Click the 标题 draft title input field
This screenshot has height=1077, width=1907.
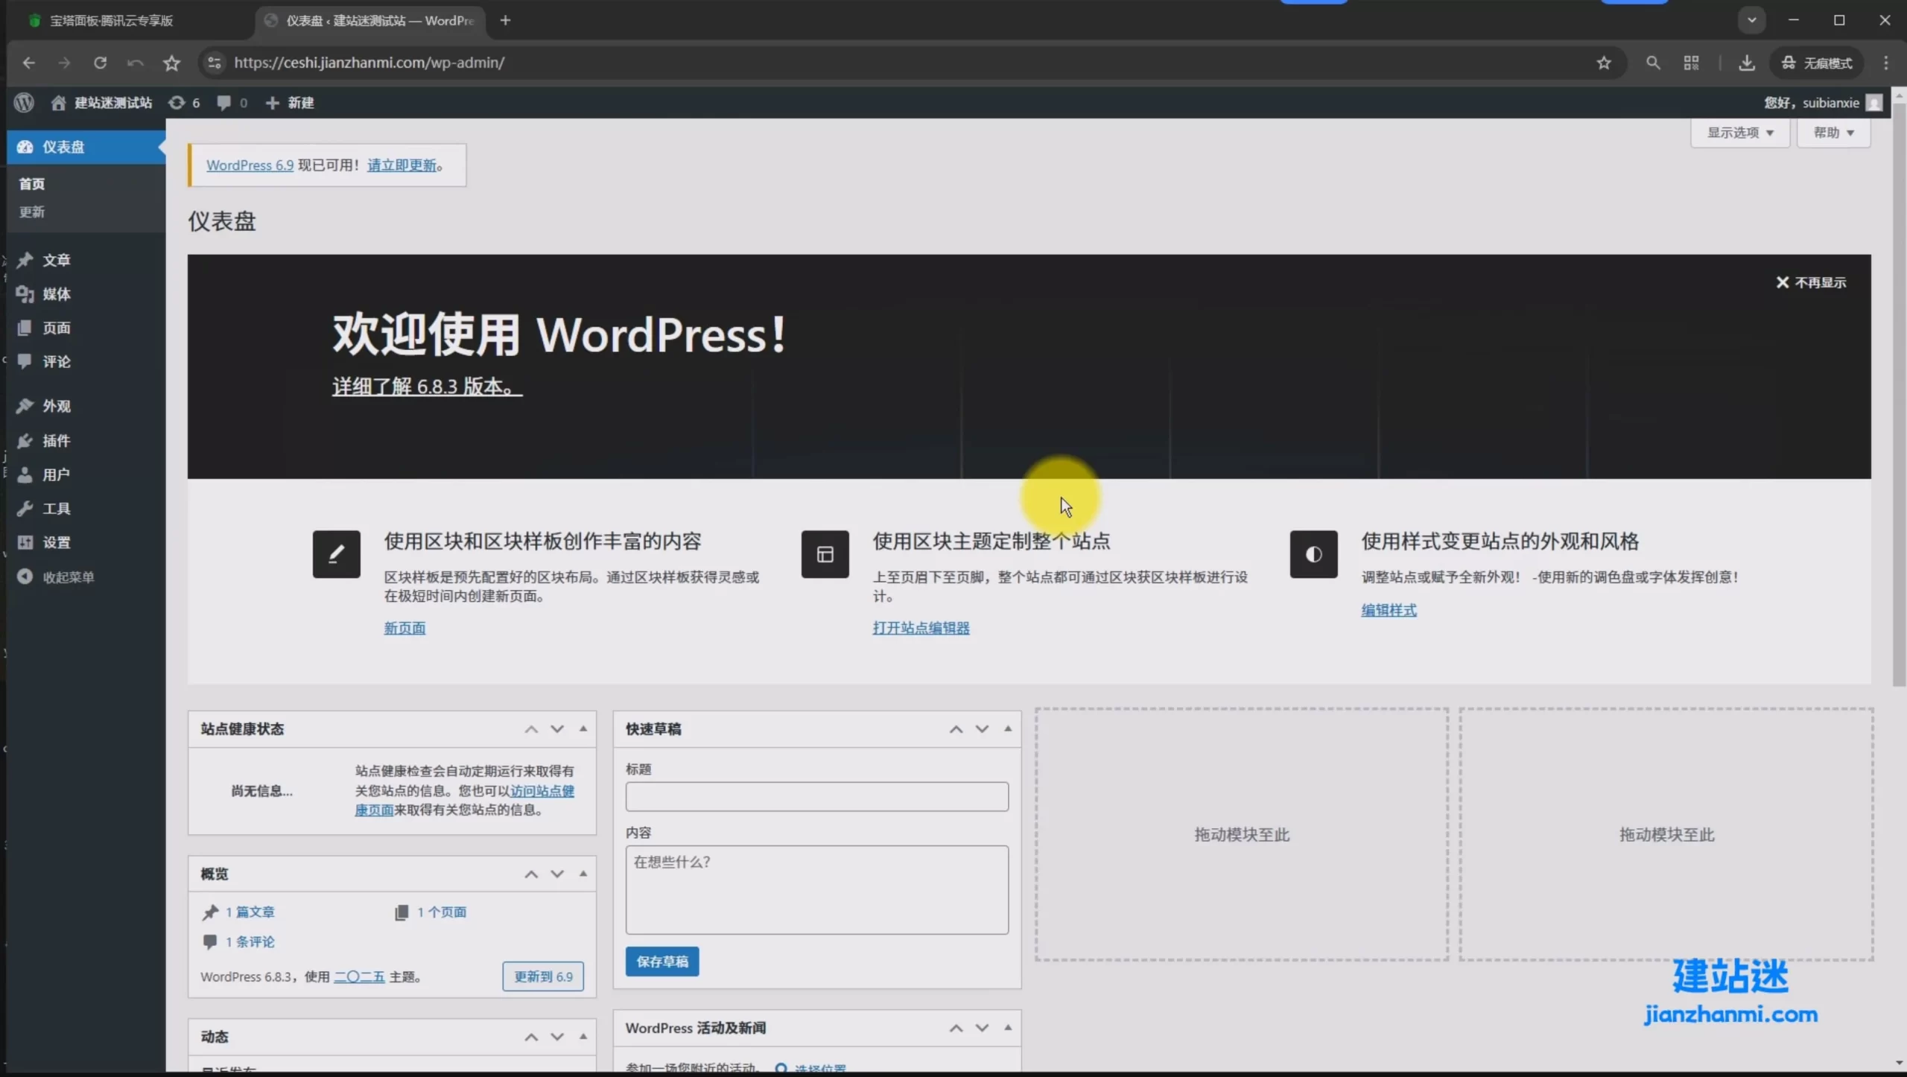coord(816,796)
